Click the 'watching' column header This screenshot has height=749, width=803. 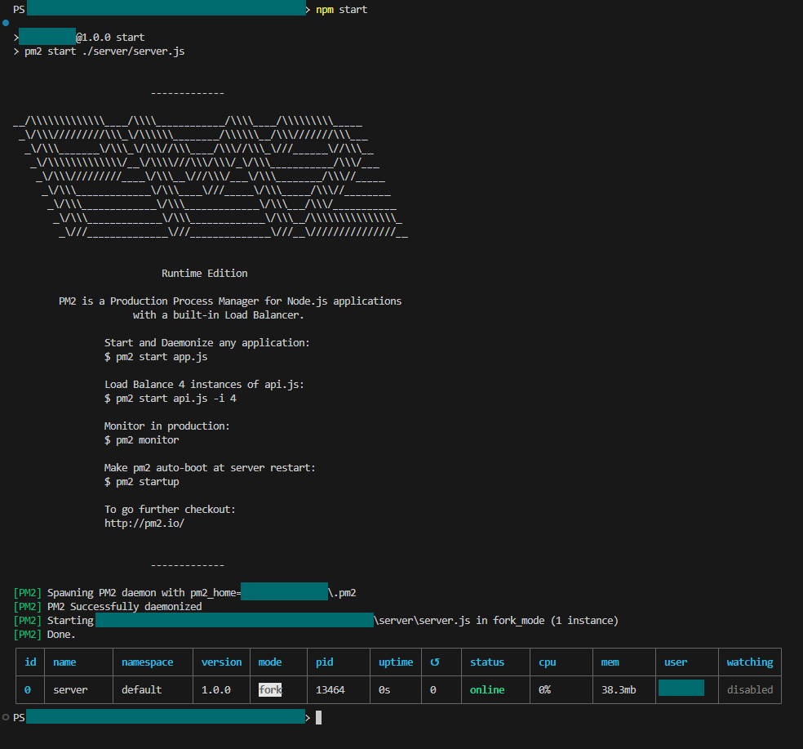pos(750,662)
